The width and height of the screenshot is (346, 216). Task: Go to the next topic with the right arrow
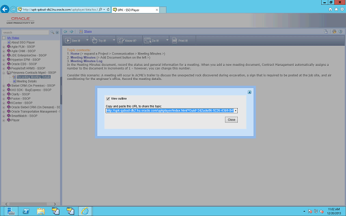tap(71, 31)
